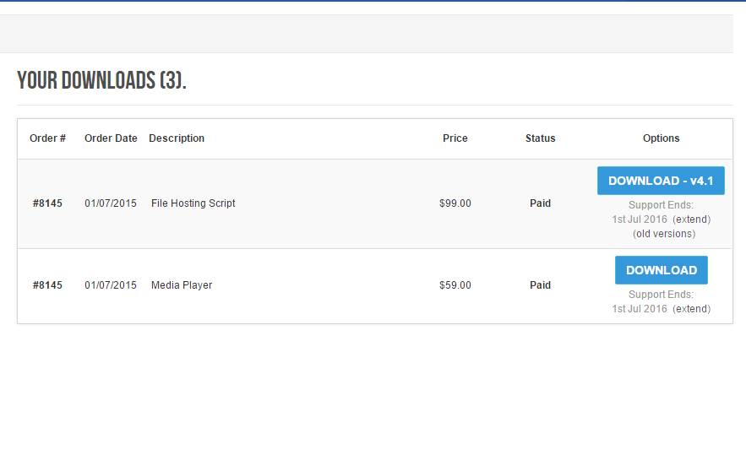Click the Options column header
The image size is (746, 455).
click(x=662, y=138)
